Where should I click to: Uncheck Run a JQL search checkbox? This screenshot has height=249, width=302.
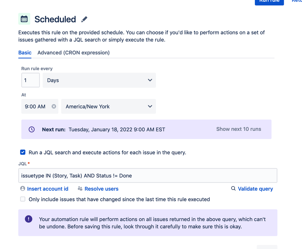[x=23, y=152]
